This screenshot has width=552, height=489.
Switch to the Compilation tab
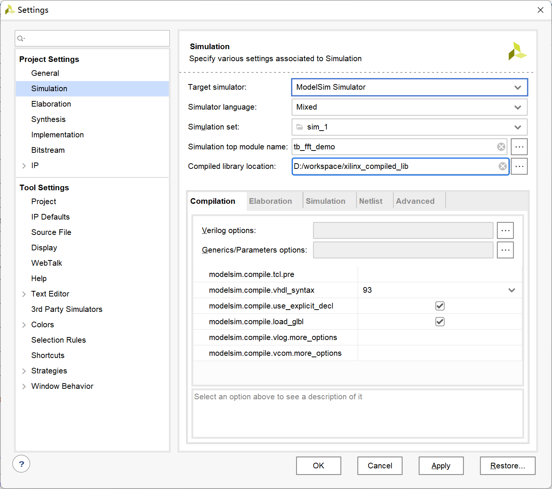(216, 201)
